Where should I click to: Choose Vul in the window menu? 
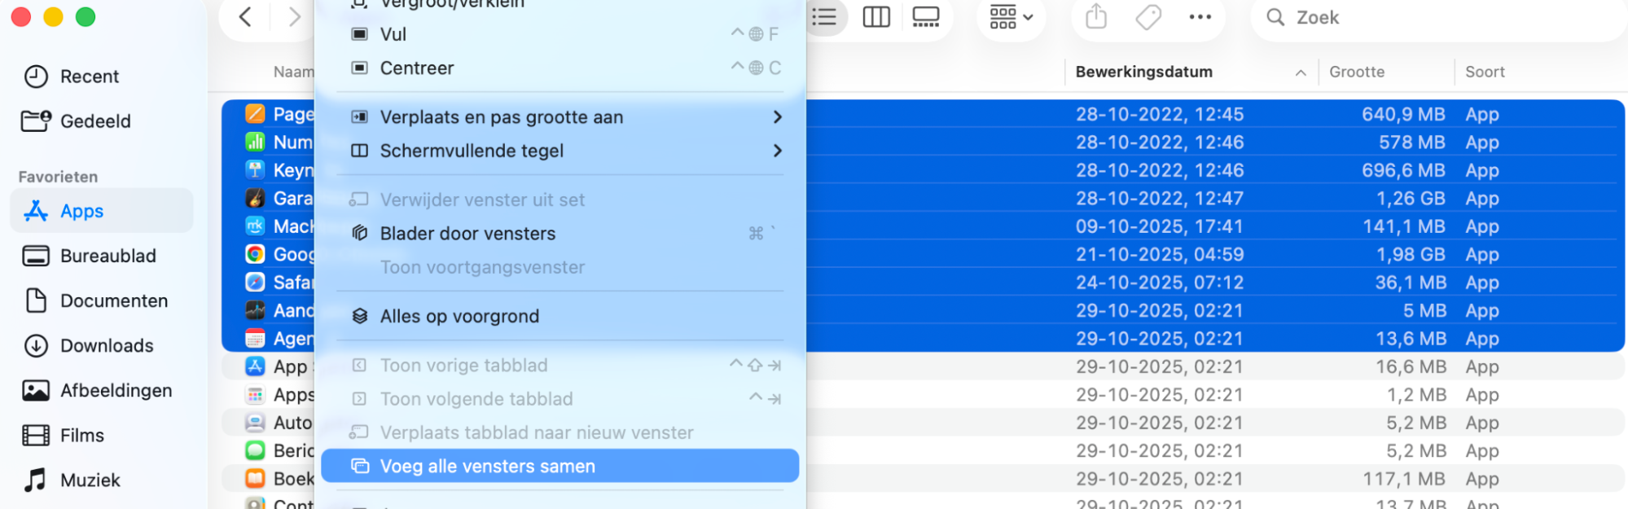[560, 34]
